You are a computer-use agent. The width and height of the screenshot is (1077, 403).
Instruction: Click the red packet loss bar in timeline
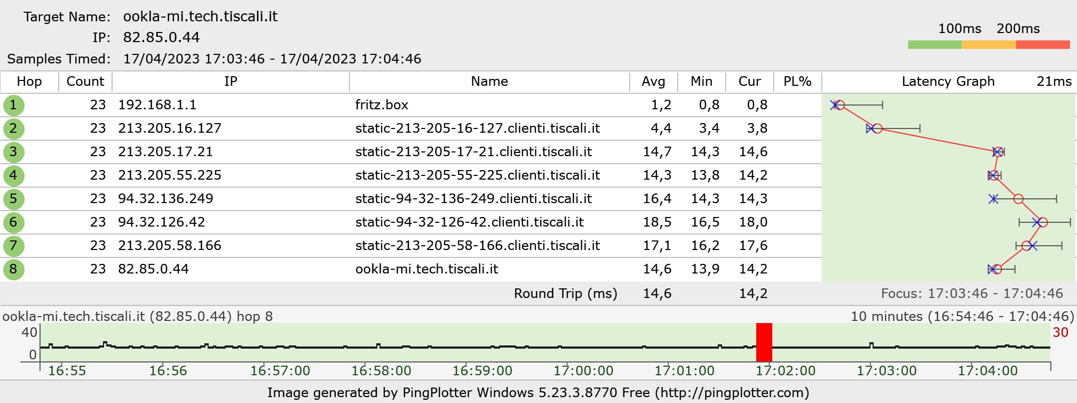pyautogui.click(x=764, y=342)
